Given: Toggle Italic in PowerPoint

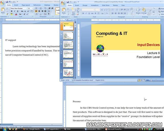Looking at the screenshot, I should [x=86, y=13].
